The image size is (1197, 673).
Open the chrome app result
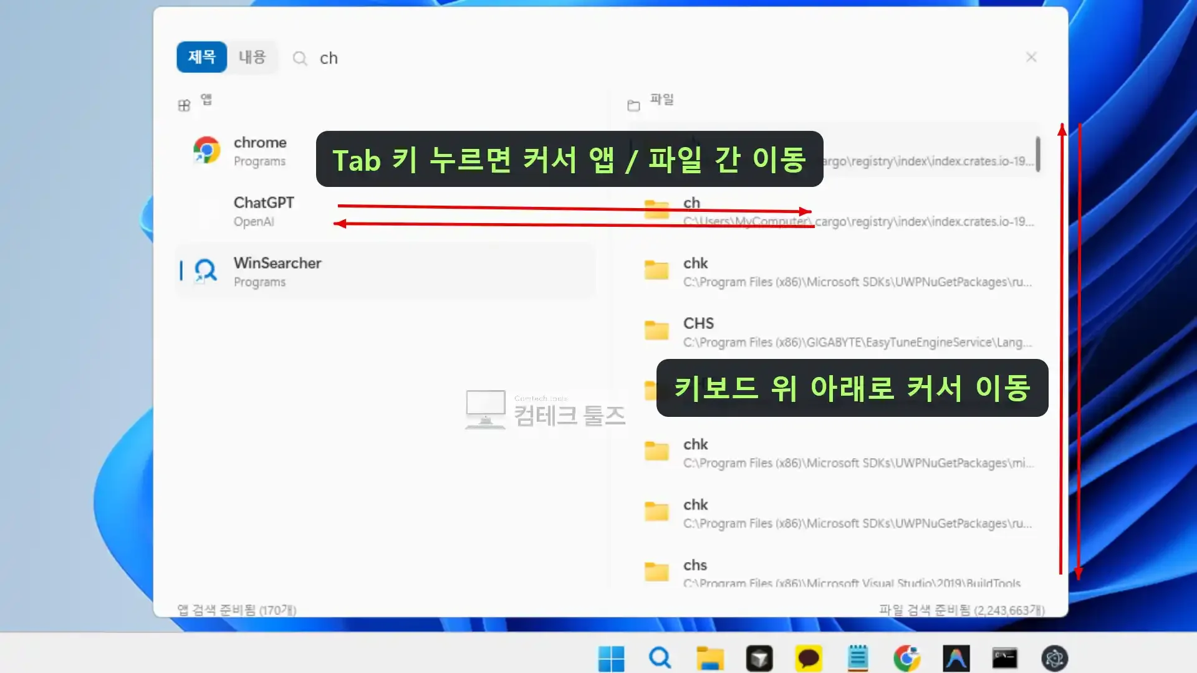click(x=385, y=151)
